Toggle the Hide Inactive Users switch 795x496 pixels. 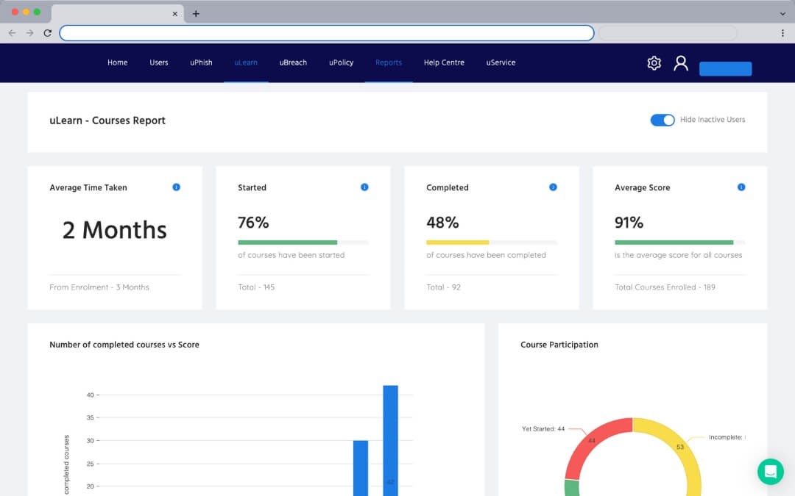click(x=662, y=120)
